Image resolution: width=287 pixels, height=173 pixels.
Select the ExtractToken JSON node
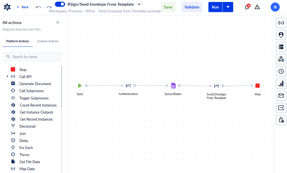coord(173,85)
